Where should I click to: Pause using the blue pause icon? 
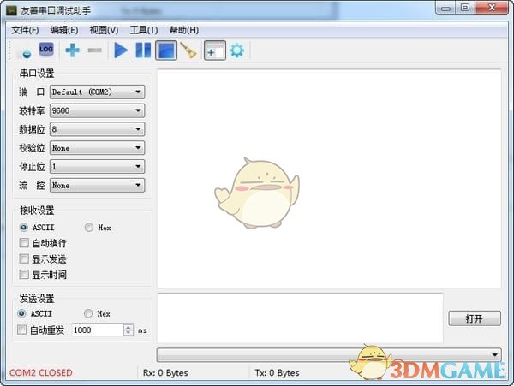[x=143, y=50]
